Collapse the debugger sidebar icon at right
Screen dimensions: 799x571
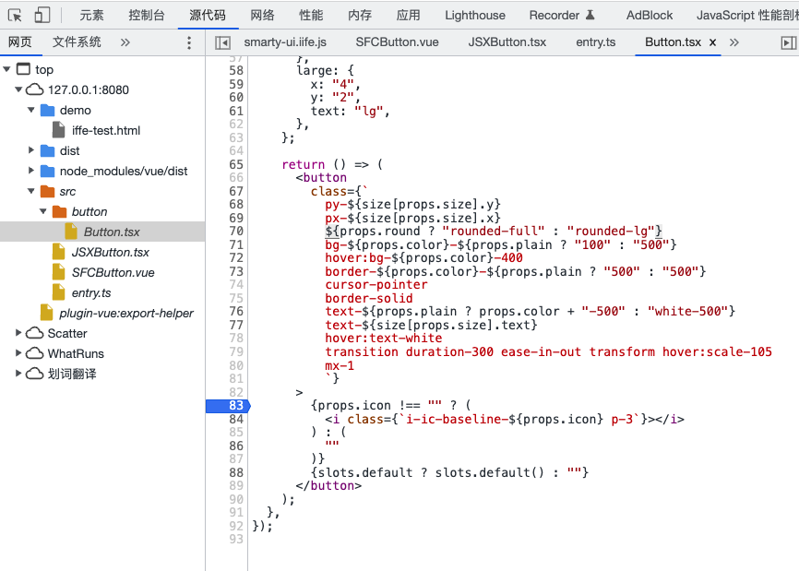(x=787, y=42)
